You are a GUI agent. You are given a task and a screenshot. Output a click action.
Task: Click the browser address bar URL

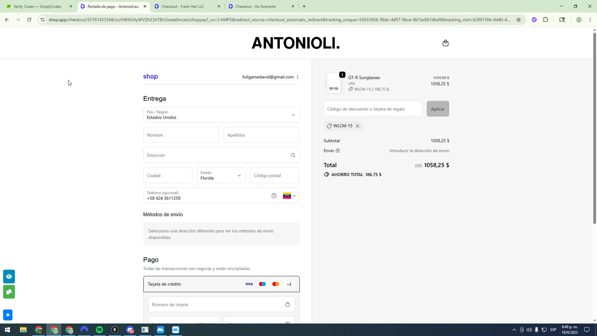pyautogui.click(x=279, y=20)
